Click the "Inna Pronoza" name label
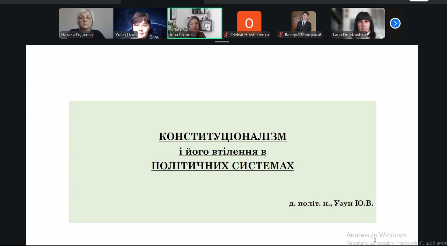 click(x=182, y=35)
